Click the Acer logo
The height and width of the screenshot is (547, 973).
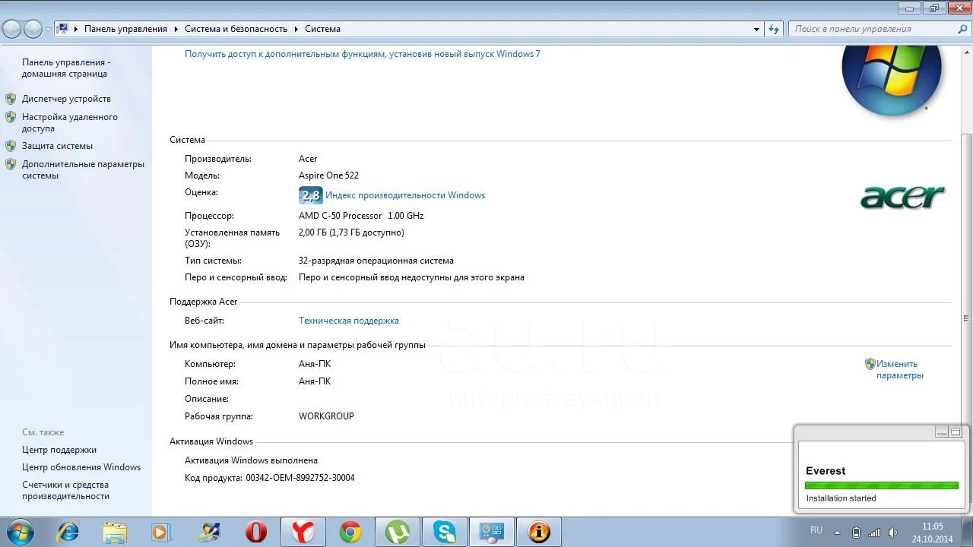click(902, 197)
